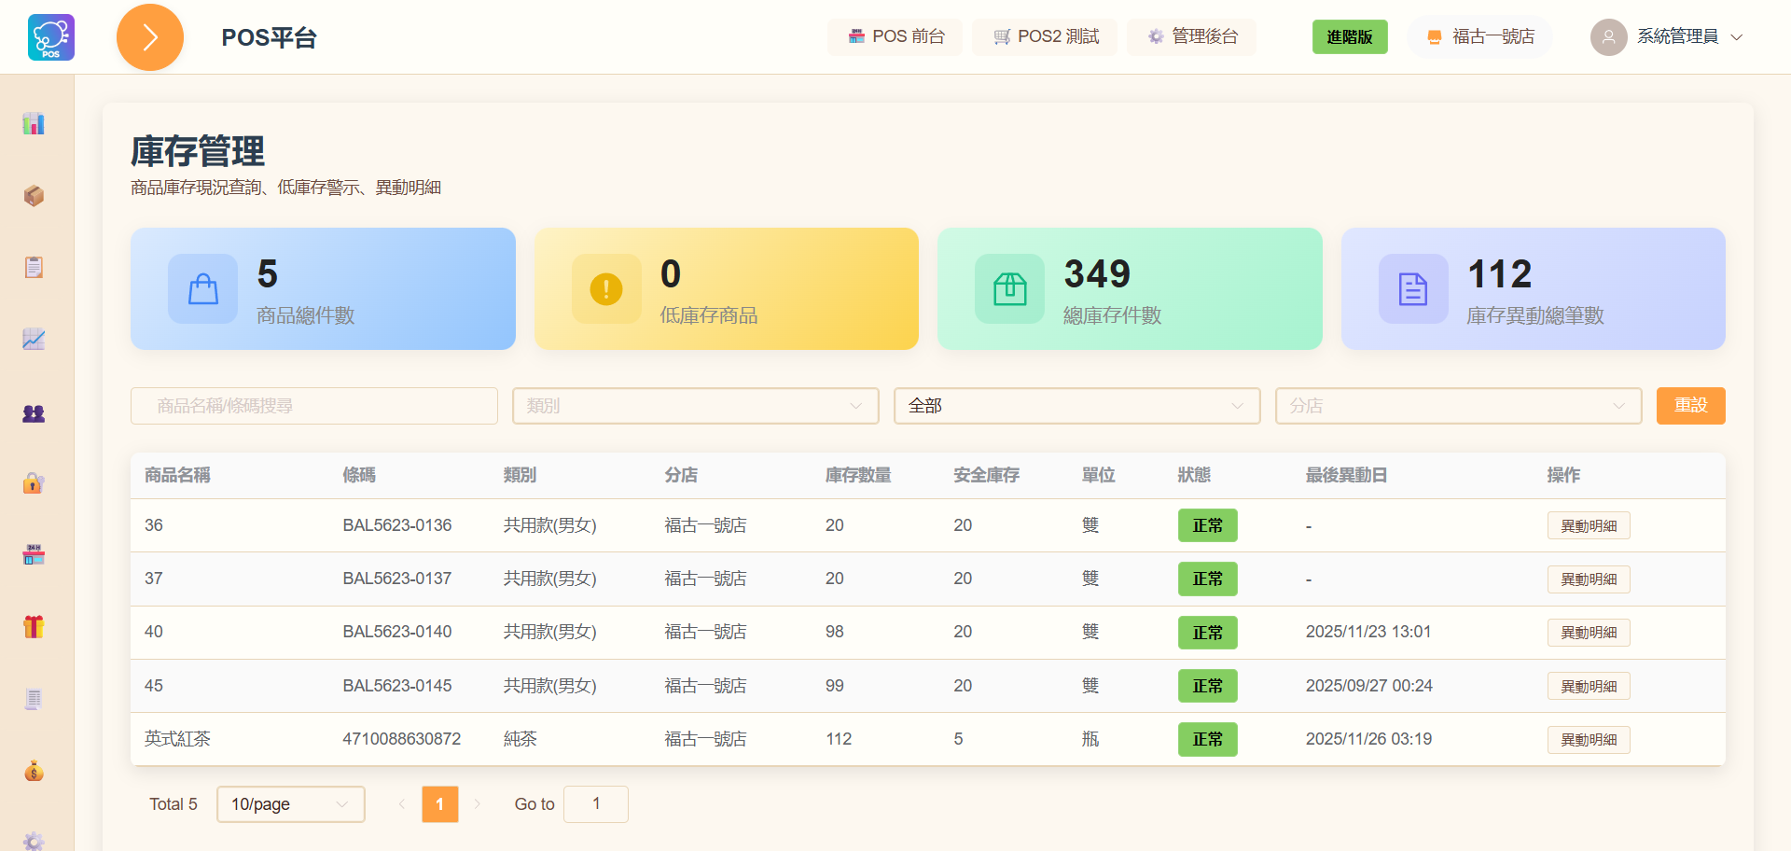The height and width of the screenshot is (851, 1791).
Task: Open the money bag finance icon
Action: coord(34,771)
